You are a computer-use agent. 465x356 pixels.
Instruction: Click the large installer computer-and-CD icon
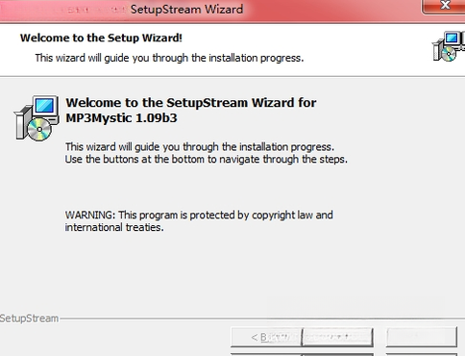[37, 118]
